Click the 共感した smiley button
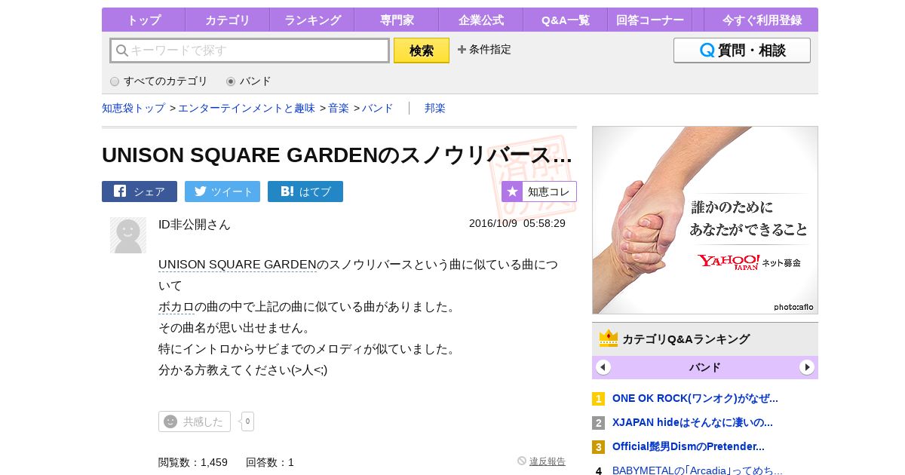The image size is (905, 475). coord(195,421)
